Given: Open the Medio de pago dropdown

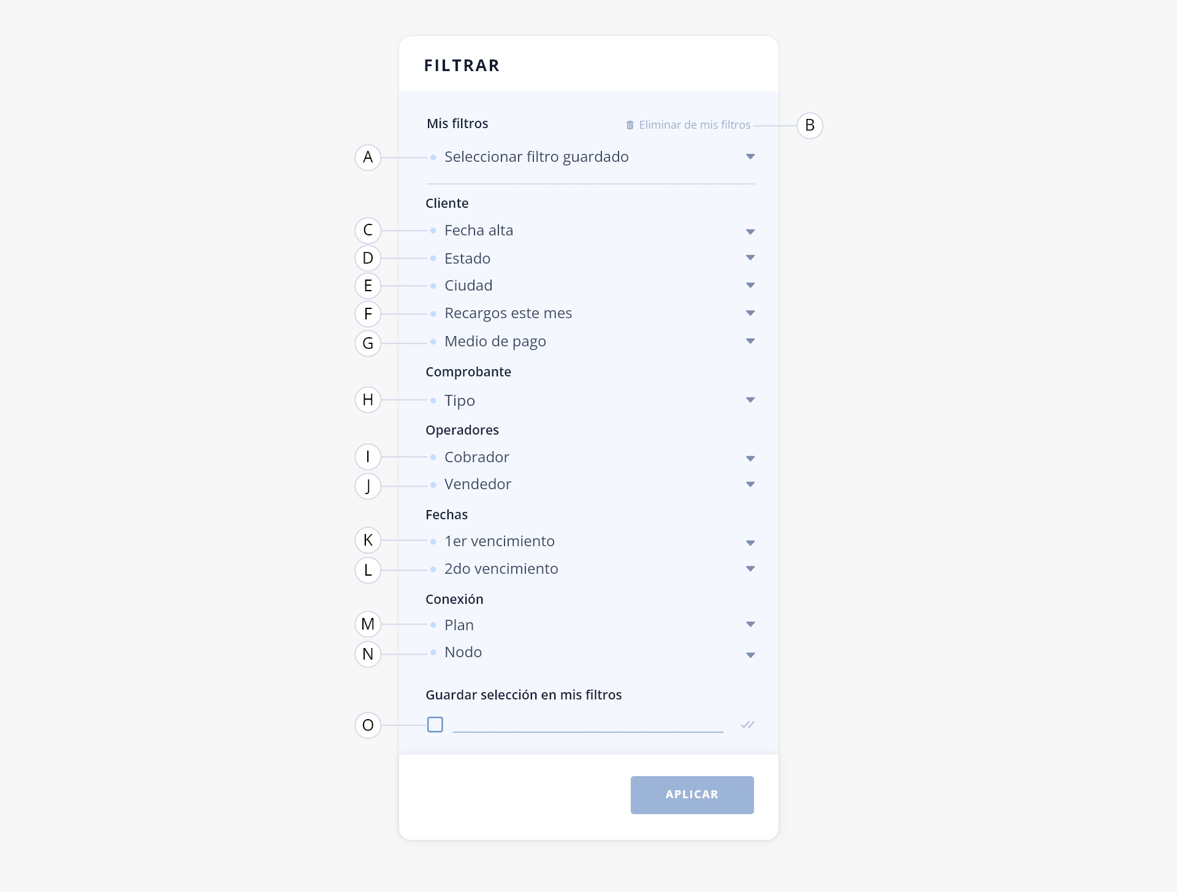Looking at the screenshot, I should (x=590, y=341).
